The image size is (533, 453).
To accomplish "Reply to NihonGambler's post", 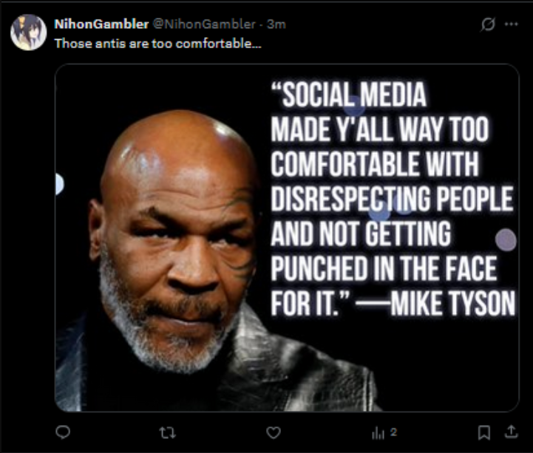I will tap(64, 432).
